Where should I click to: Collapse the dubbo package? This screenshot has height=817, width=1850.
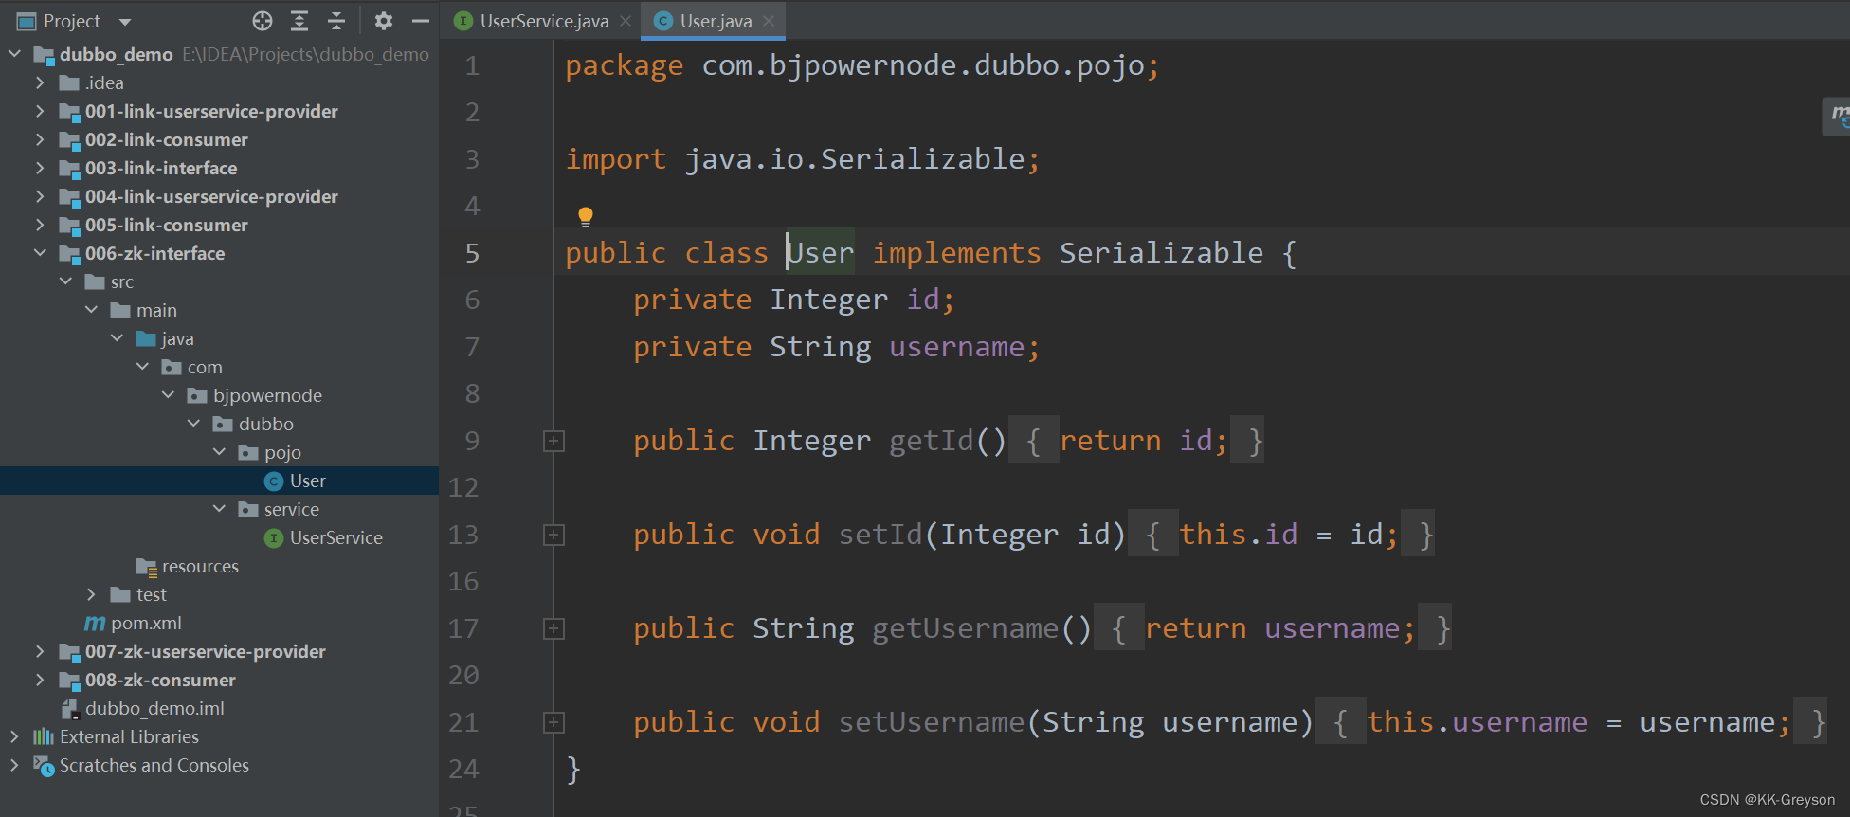pos(193,424)
